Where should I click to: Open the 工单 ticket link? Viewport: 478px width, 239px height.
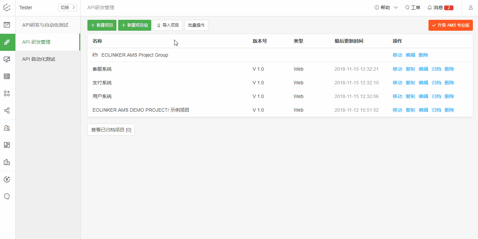(413, 8)
